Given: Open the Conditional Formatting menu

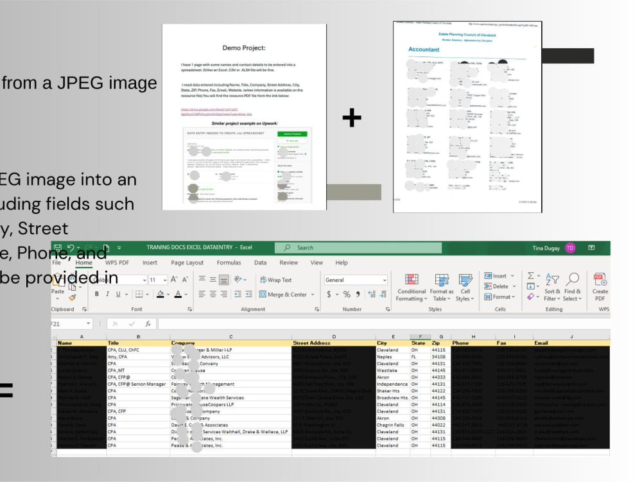Looking at the screenshot, I should coord(412,288).
